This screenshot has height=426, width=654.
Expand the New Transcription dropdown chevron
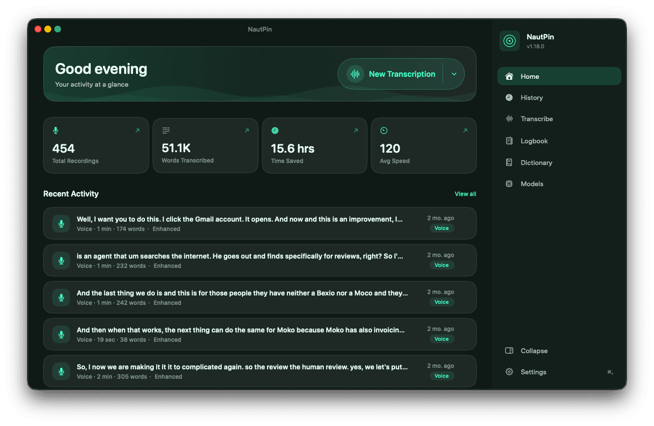(x=454, y=74)
